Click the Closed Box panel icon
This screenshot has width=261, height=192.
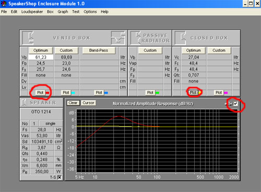[181, 38]
